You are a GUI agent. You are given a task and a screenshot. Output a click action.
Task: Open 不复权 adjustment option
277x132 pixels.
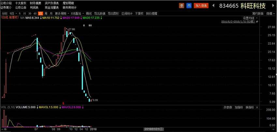pyautogui.click(x=139, y=13)
